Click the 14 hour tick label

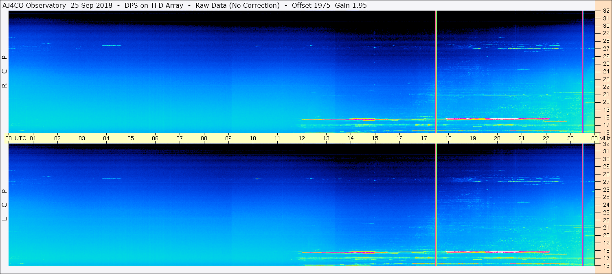point(351,138)
